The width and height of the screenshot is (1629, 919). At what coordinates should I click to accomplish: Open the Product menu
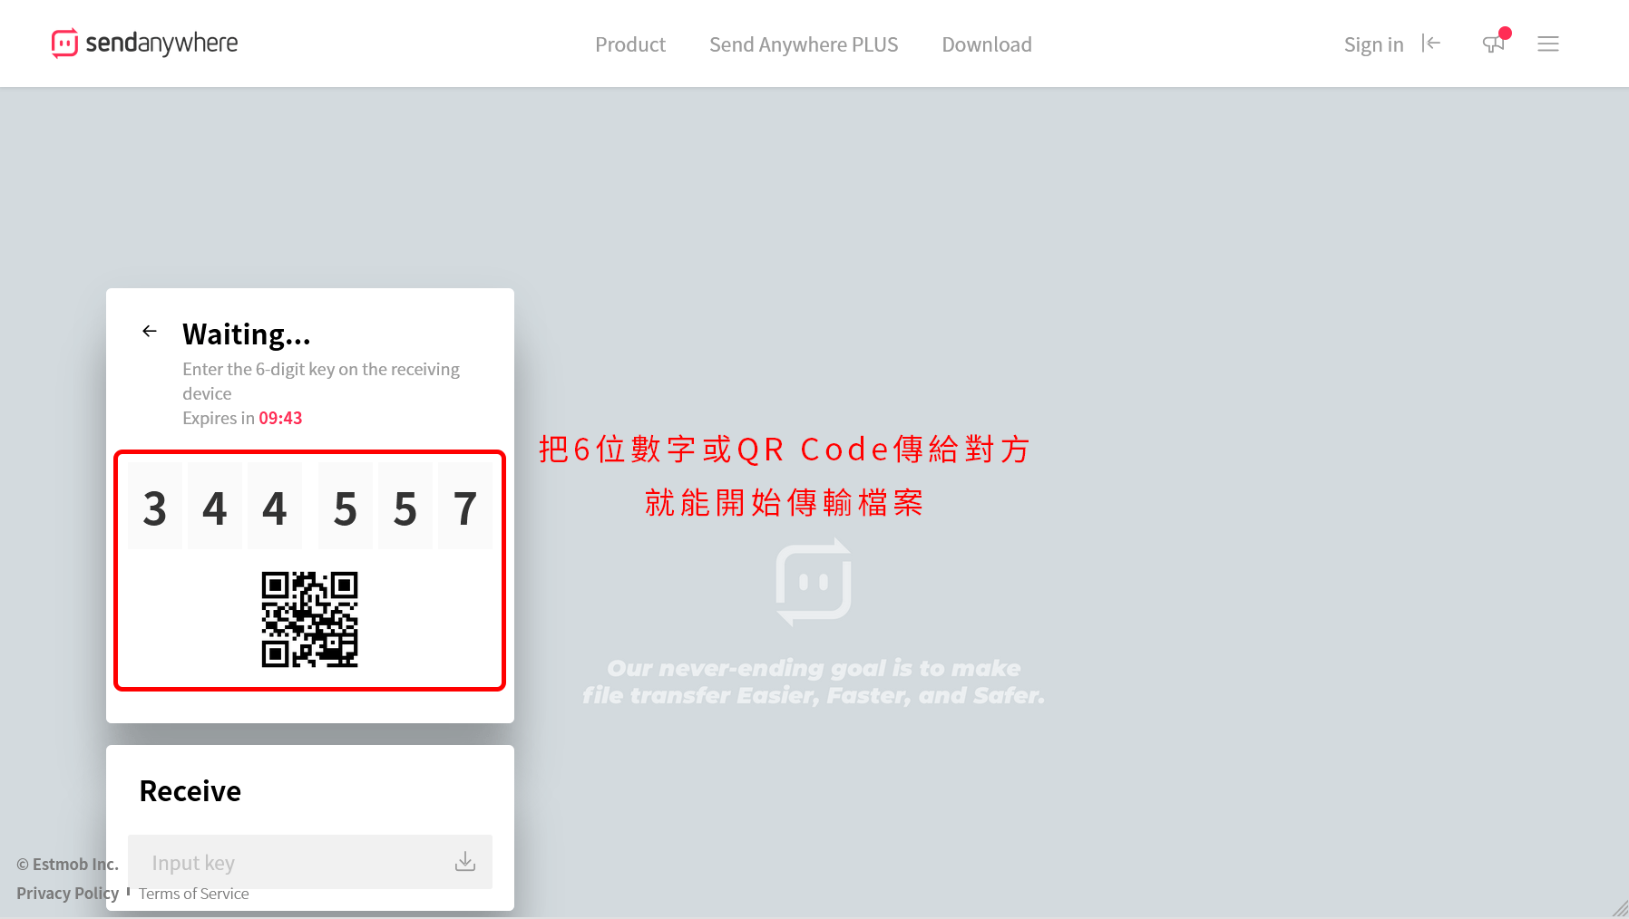point(629,44)
